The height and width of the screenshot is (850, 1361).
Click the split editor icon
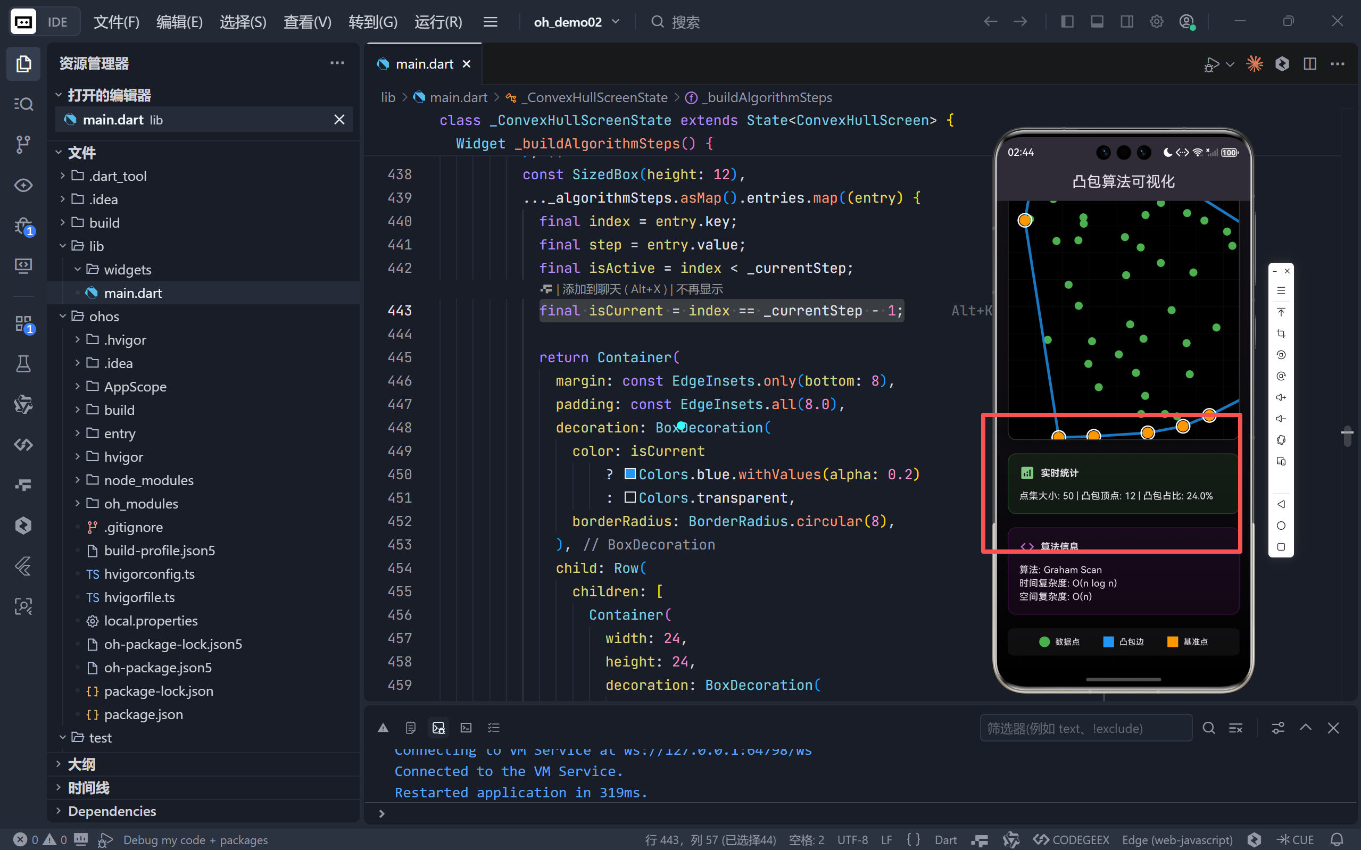(1310, 64)
